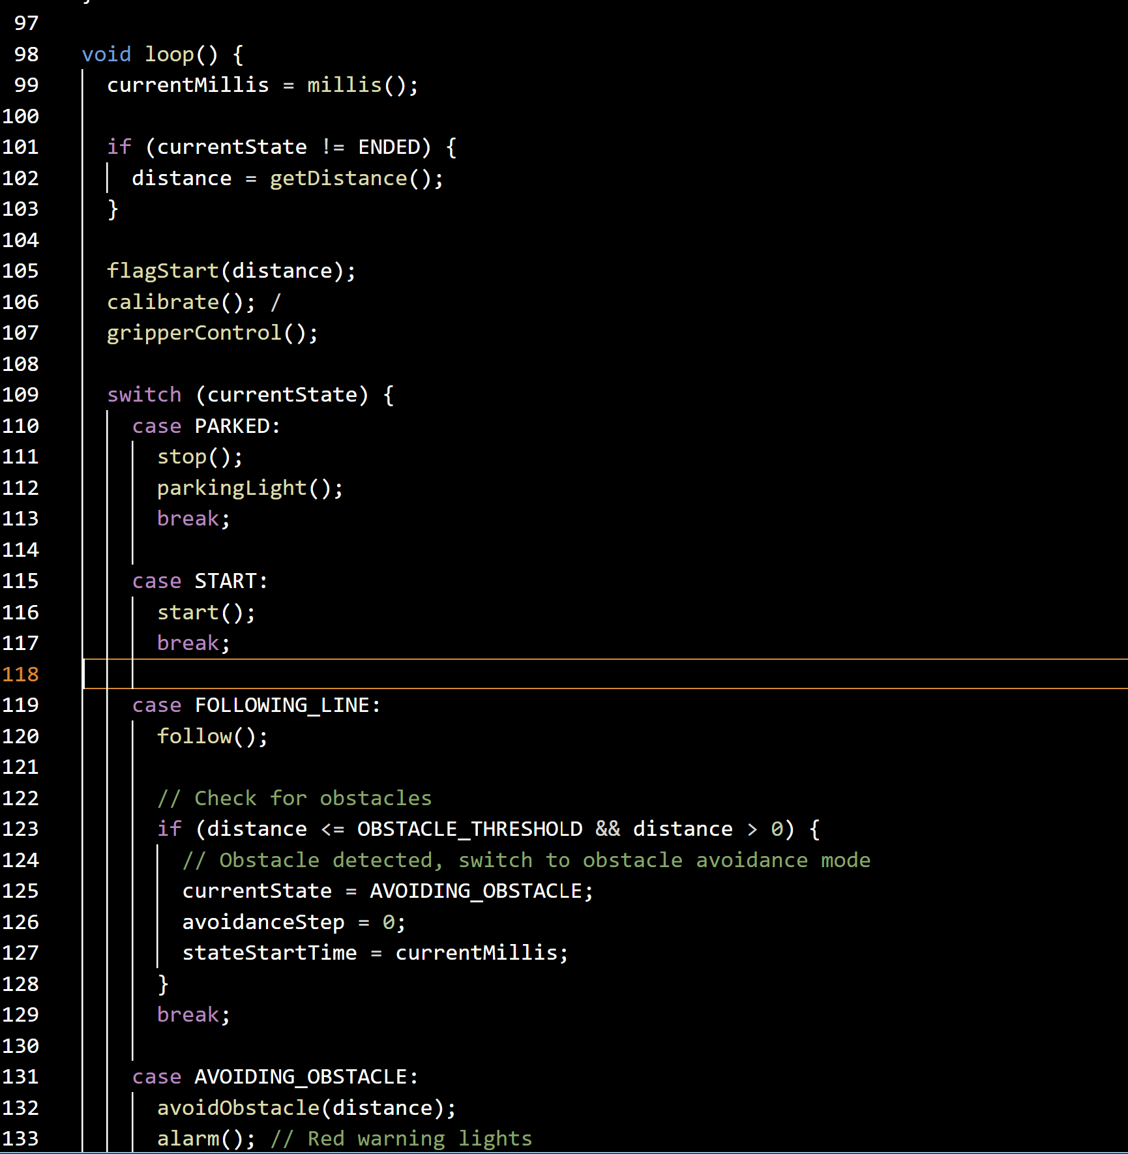Click line number 98 in the gutter
The image size is (1128, 1154).
[x=26, y=54]
